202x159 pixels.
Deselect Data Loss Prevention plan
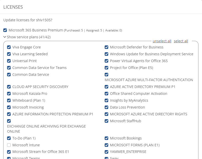point(106,107)
